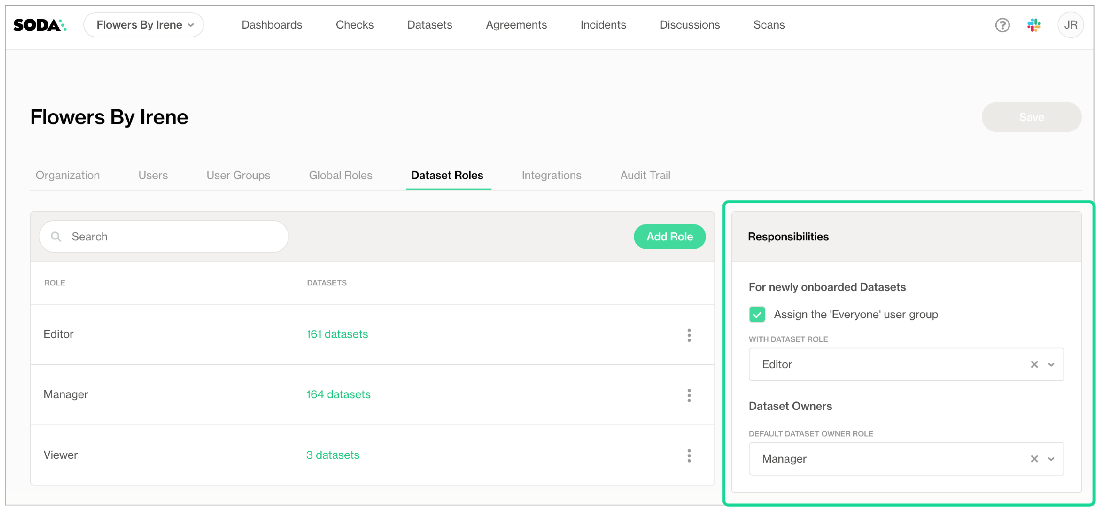The image size is (1105, 515).
Task: Open the Audit Trail tab
Action: point(645,175)
